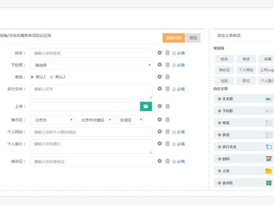Image resolution: width=274 pixels, height=205 pixels.
Task: Open settings gear for the 省市区 row
Action: 159,120
